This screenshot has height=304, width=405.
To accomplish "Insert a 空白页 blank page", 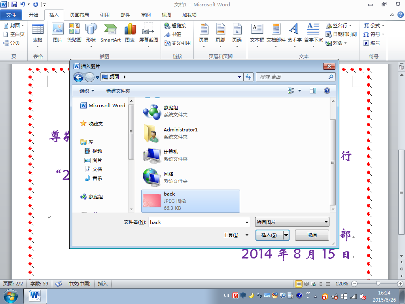I will [x=14, y=34].
